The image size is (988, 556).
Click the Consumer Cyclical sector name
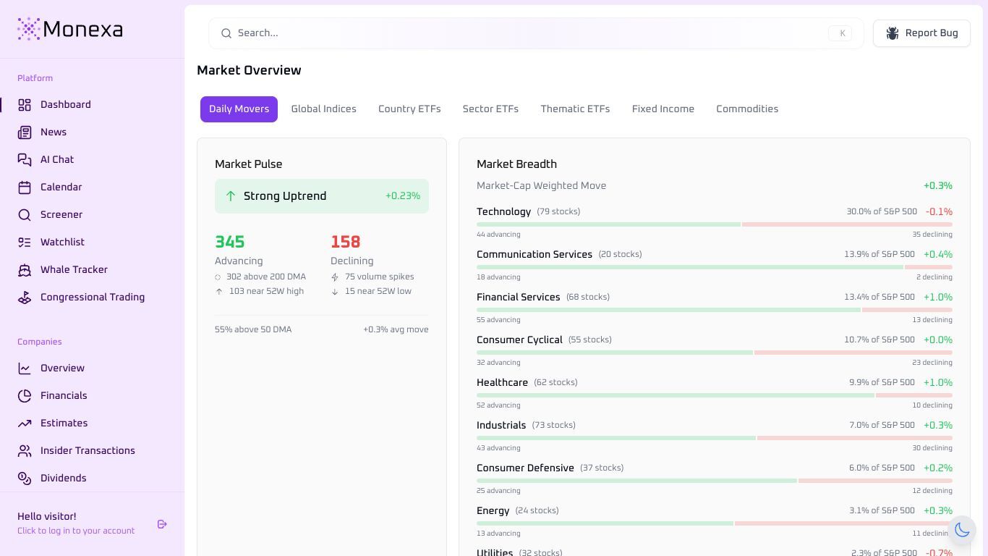pyautogui.click(x=519, y=340)
